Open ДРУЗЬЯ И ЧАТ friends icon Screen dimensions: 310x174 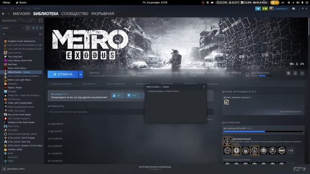[304, 169]
